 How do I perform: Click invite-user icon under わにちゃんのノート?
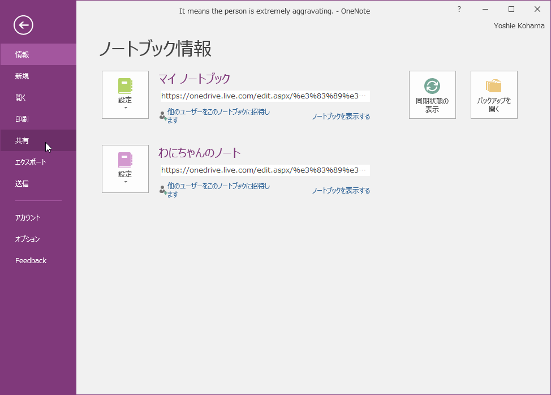pos(163,190)
